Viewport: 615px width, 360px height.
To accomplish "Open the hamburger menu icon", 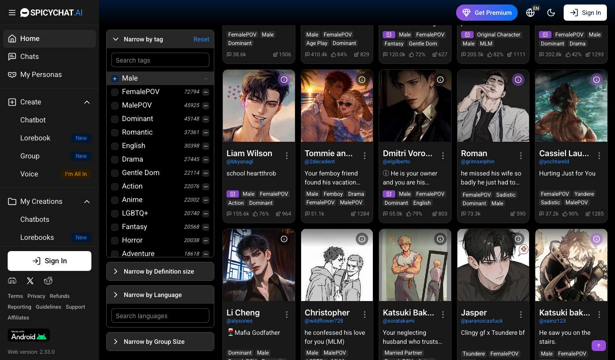I will (x=12, y=13).
